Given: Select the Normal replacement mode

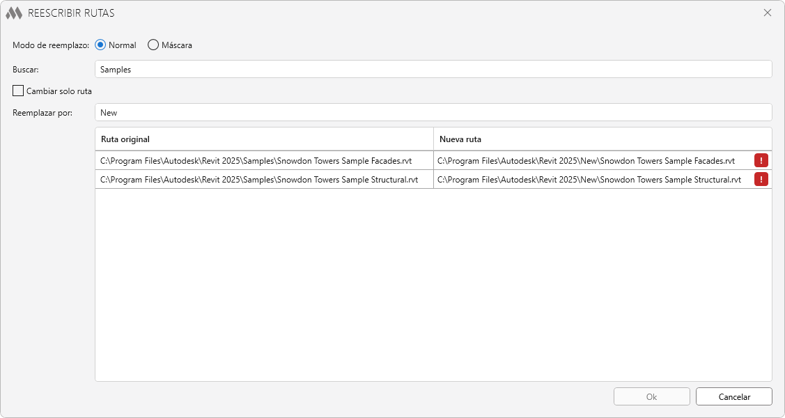Looking at the screenshot, I should [100, 45].
